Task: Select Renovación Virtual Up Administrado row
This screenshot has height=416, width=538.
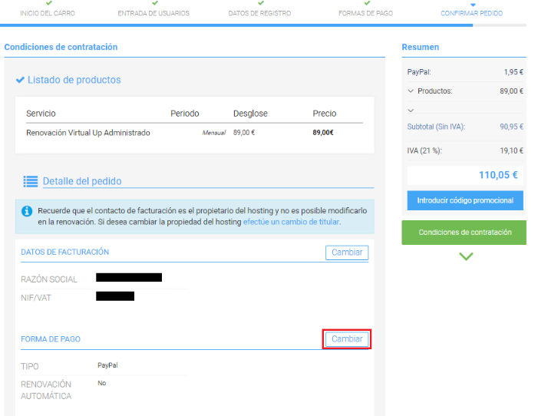Action: click(x=194, y=133)
